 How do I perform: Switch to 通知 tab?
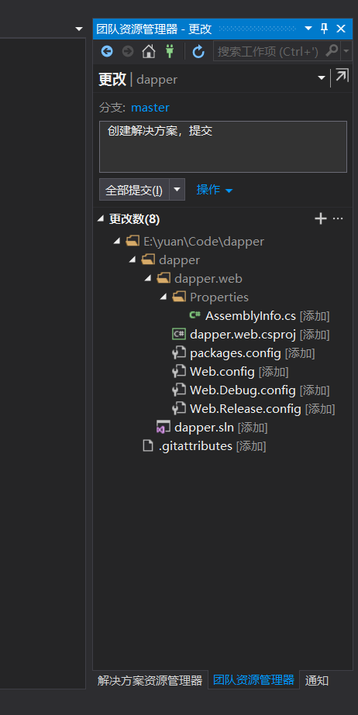pos(316,681)
